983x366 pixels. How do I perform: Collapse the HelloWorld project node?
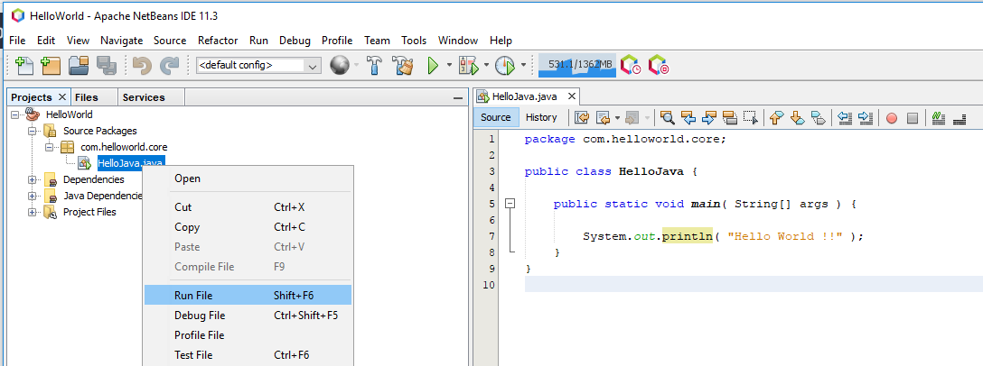(x=15, y=114)
